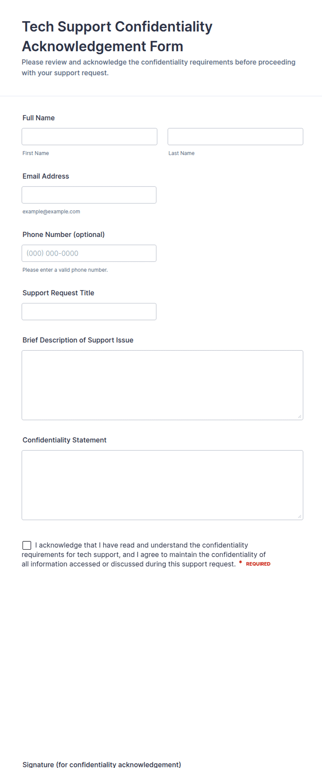Click inside the Confidentiality Statement textarea
This screenshot has height=768, width=322.
[x=162, y=485]
